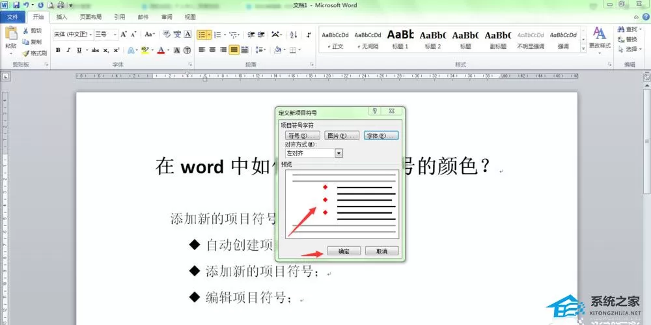Open the font size dropdown showing 三号
651x325 pixels.
[x=106, y=35]
